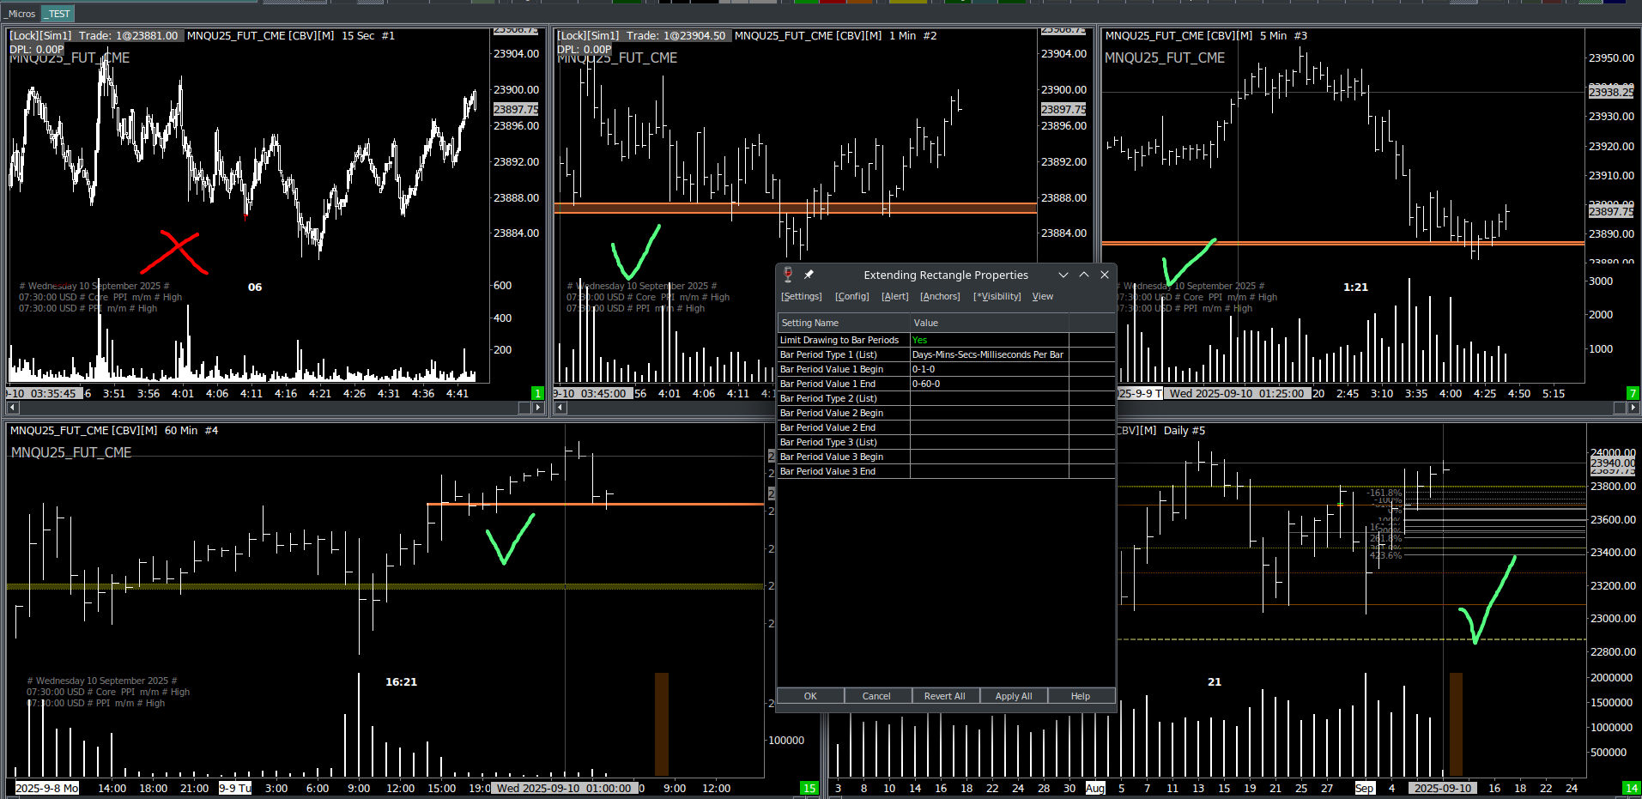Open the View menu in the dialog

pyautogui.click(x=1043, y=296)
